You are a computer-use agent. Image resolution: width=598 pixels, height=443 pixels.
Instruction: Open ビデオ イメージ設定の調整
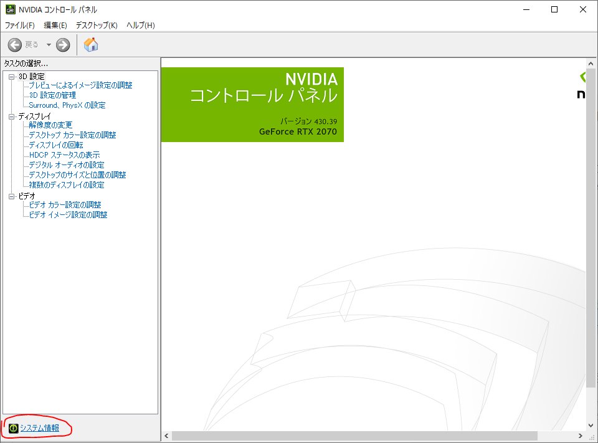pyautogui.click(x=69, y=214)
